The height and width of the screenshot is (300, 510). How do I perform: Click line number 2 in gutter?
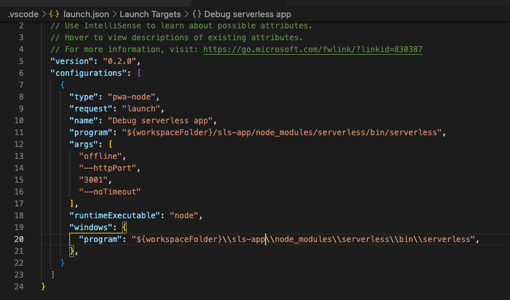click(x=21, y=26)
